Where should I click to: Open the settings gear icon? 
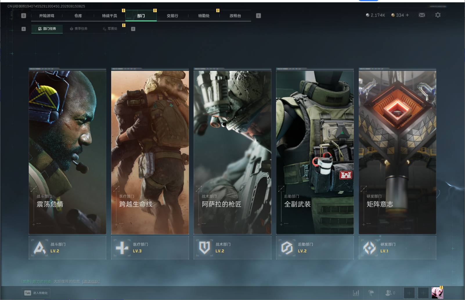[x=438, y=15]
